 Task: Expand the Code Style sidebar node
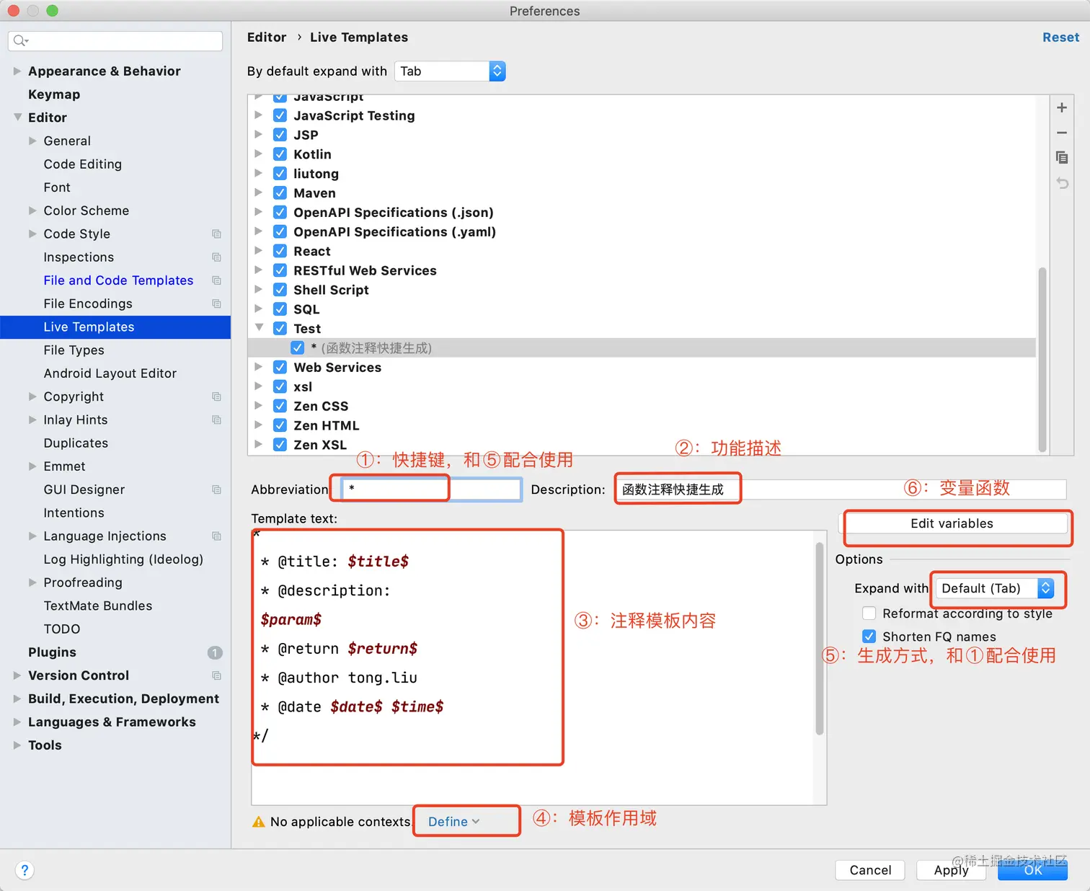pos(32,234)
